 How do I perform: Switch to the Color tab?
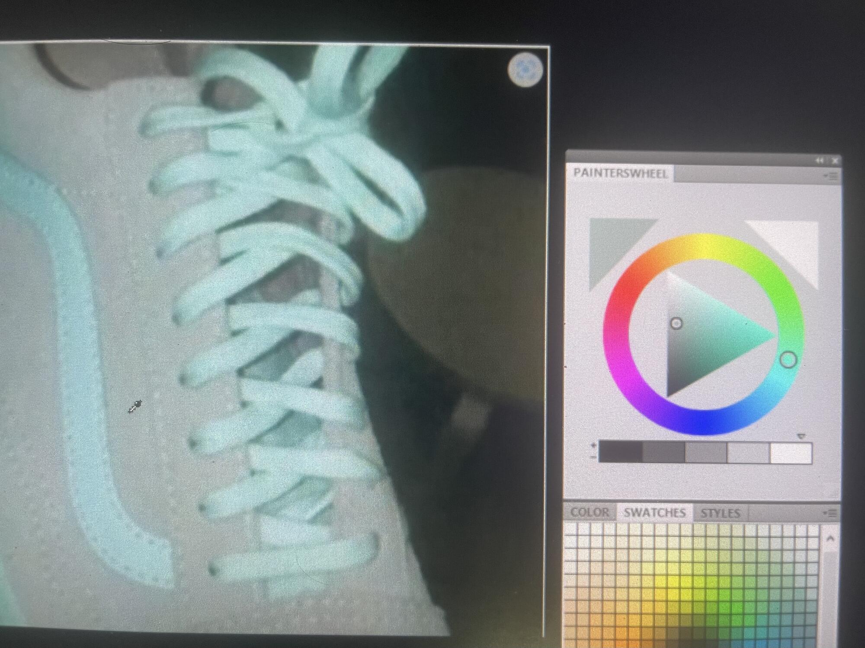589,513
